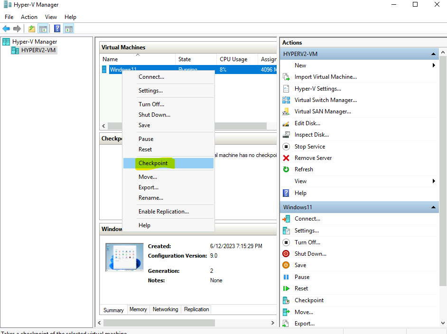Click the Export icon in Actions pane

286,324
